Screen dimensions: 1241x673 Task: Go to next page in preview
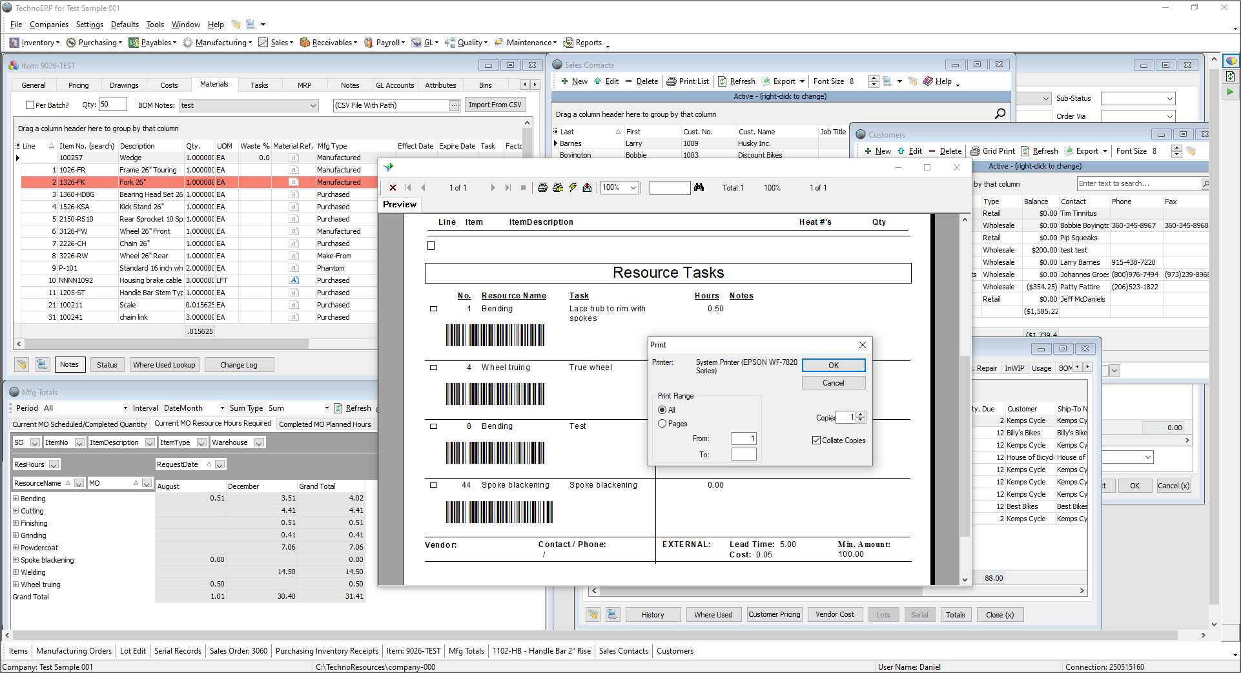pyautogui.click(x=493, y=188)
